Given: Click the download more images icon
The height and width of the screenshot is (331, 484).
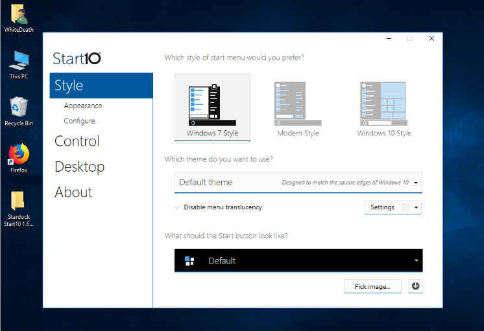Looking at the screenshot, I should point(415,286).
